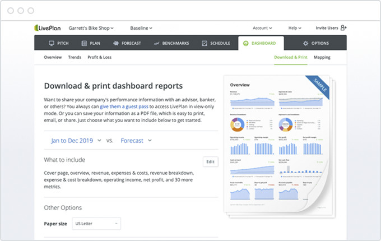The height and width of the screenshot is (241, 381).
Task: Open the Forecast comparison dropdown
Action: click(x=136, y=141)
